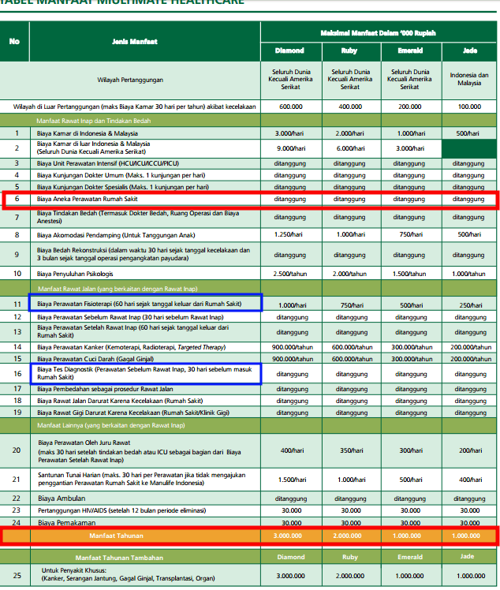Click the "Biaya Ambulan" row label
This screenshot has height=590, width=500.
click(61, 499)
